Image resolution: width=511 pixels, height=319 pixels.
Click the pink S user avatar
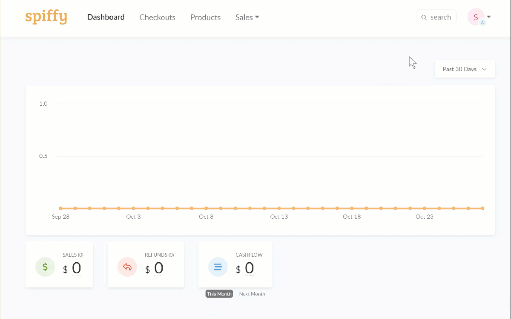click(x=476, y=17)
